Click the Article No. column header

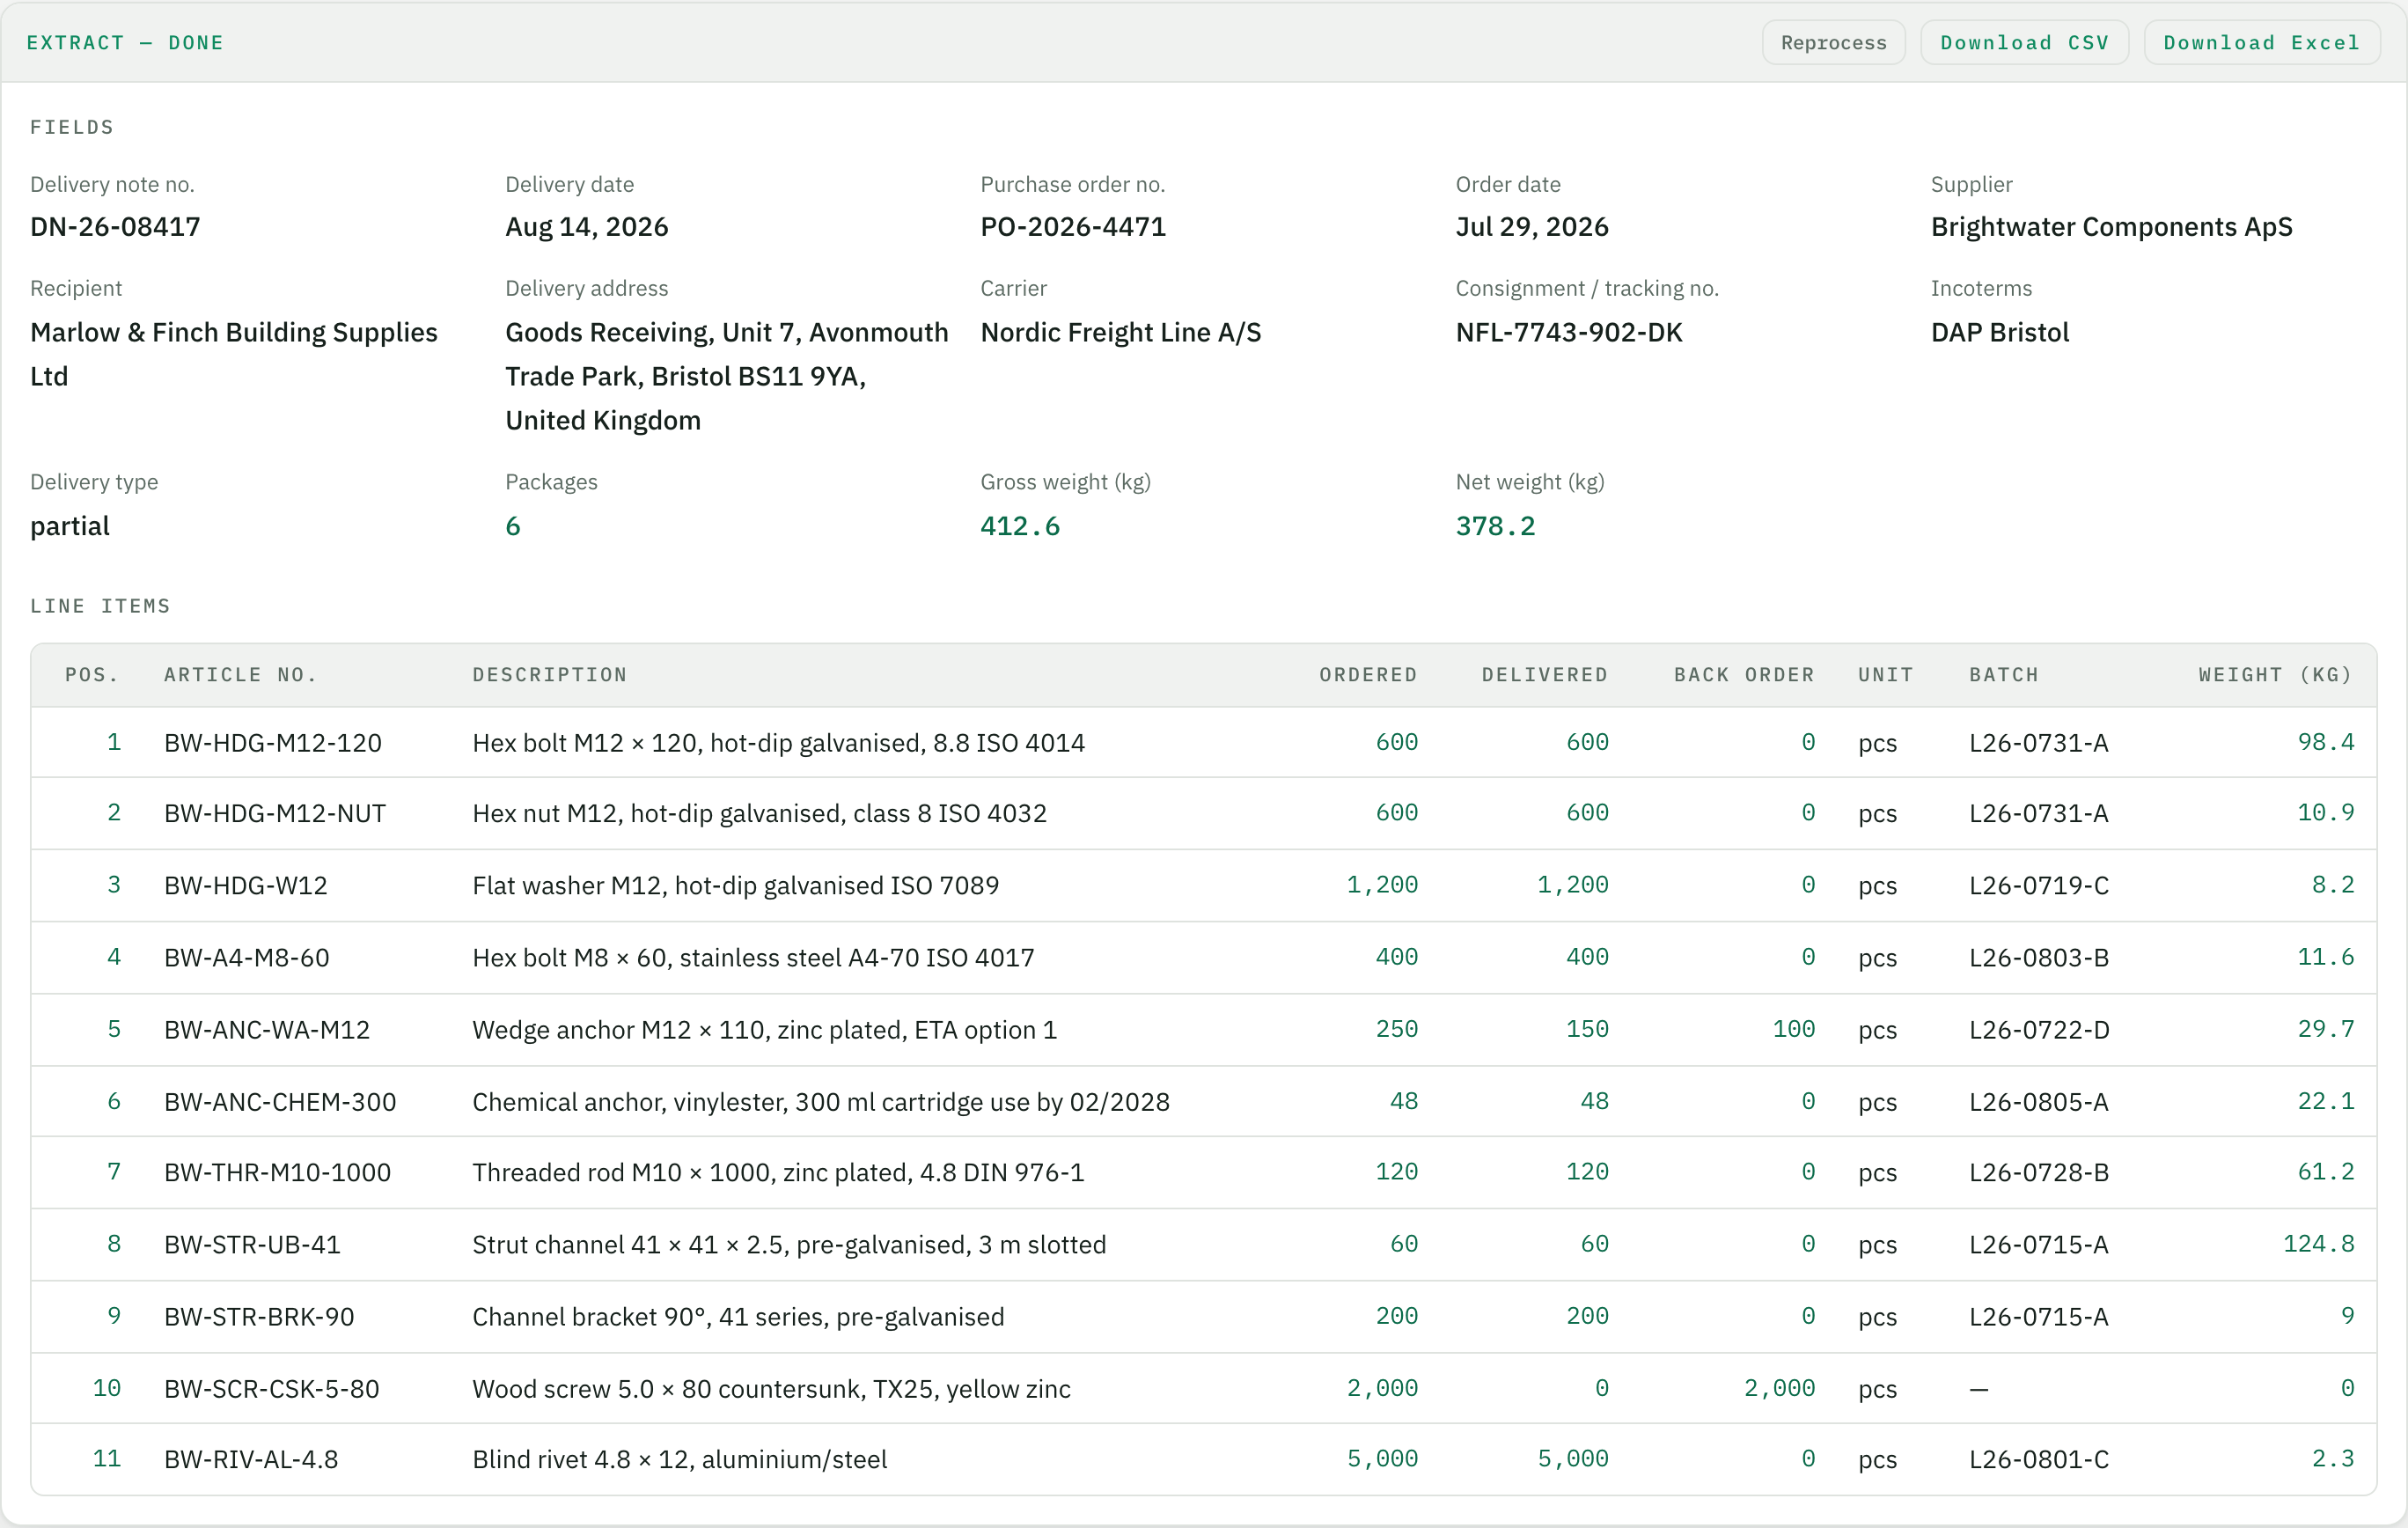tap(240, 675)
